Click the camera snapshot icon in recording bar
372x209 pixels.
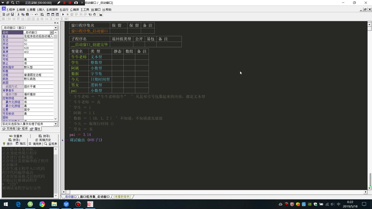coord(76,3)
